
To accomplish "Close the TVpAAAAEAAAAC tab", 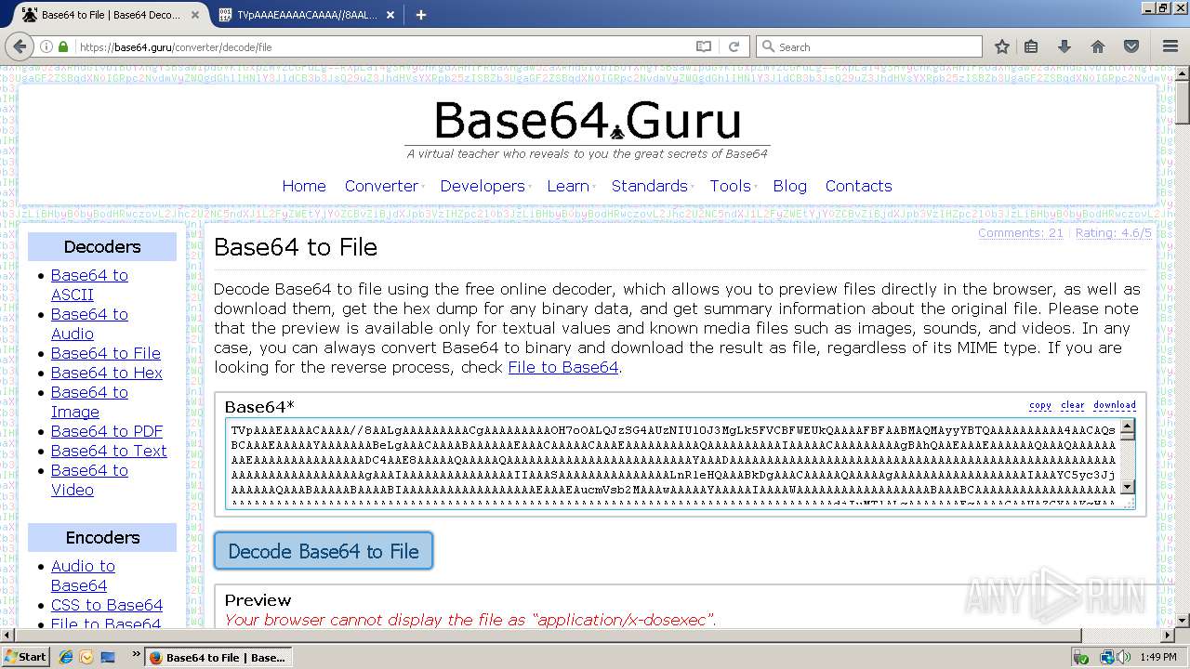I will tap(390, 15).
